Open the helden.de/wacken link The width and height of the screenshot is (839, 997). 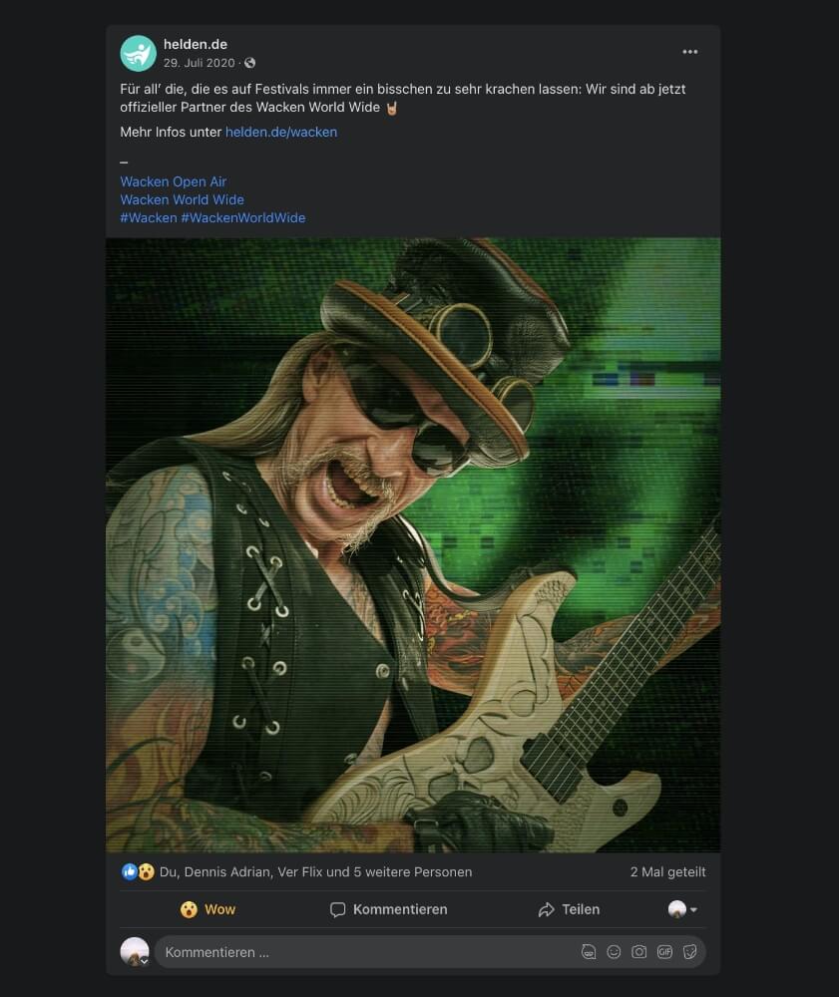281,132
